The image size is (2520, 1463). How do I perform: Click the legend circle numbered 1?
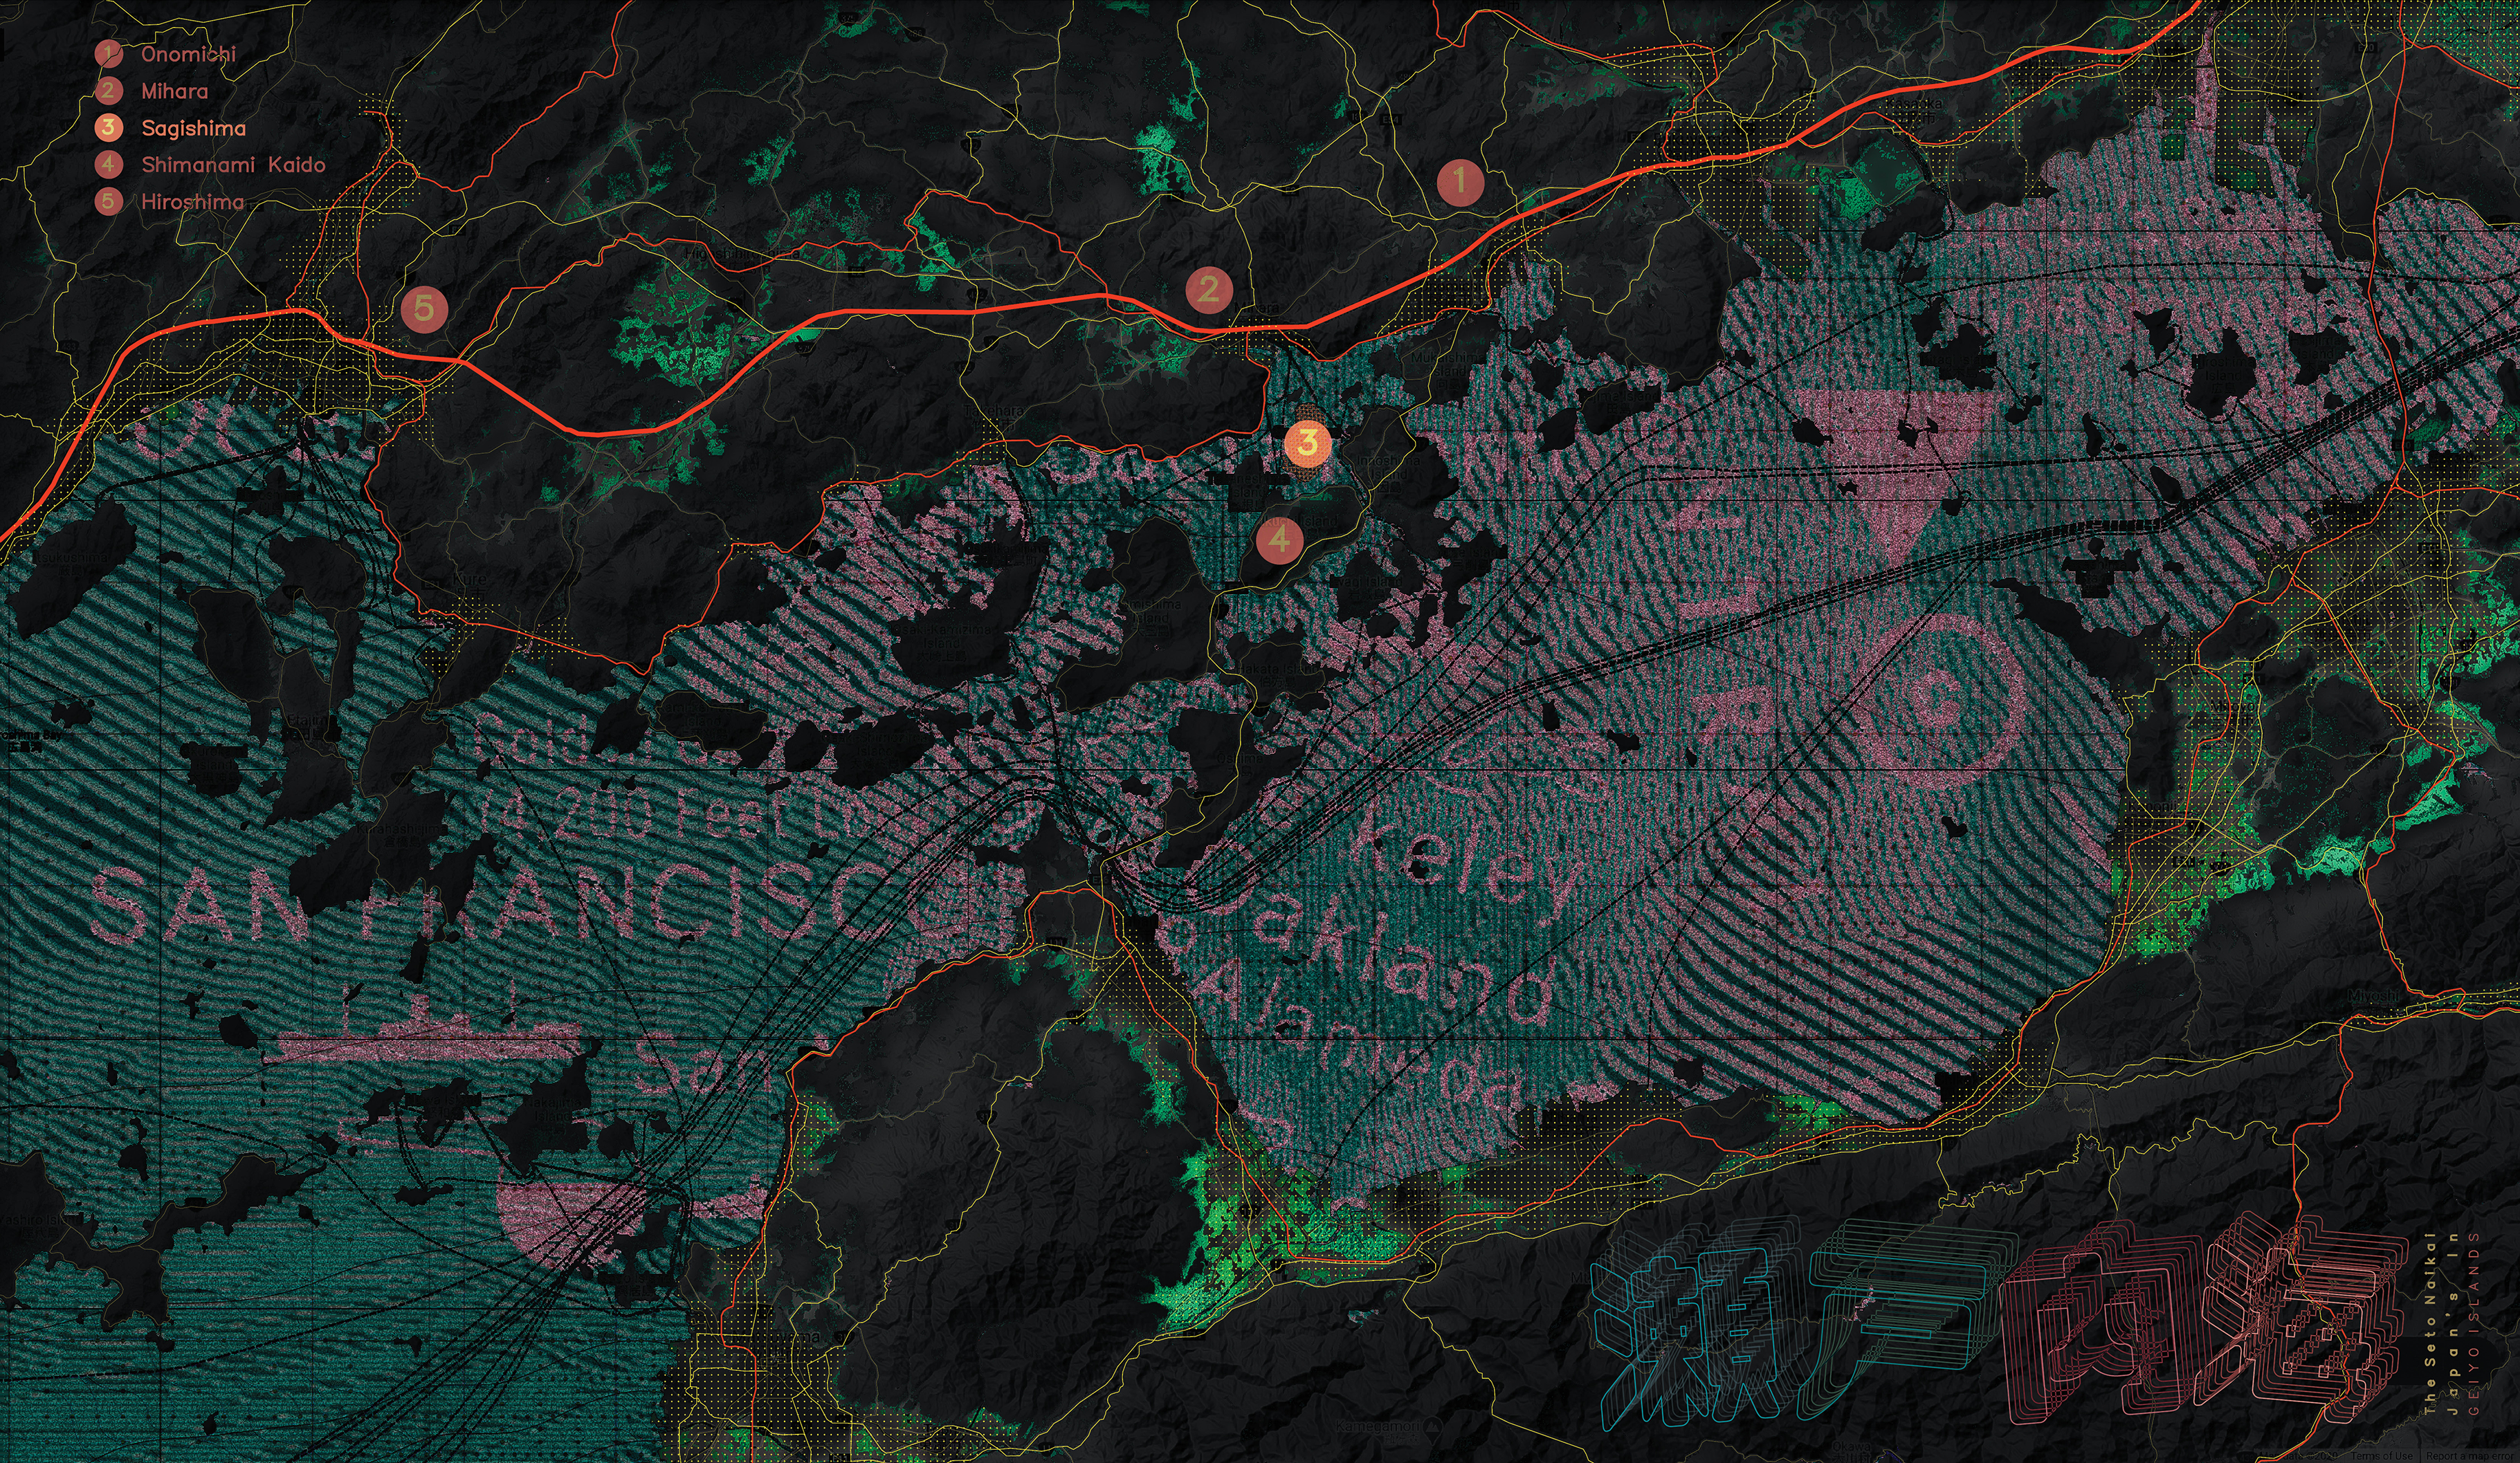[x=108, y=54]
